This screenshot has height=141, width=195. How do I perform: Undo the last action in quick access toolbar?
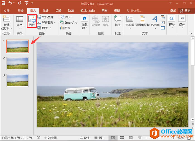tap(10, 3)
